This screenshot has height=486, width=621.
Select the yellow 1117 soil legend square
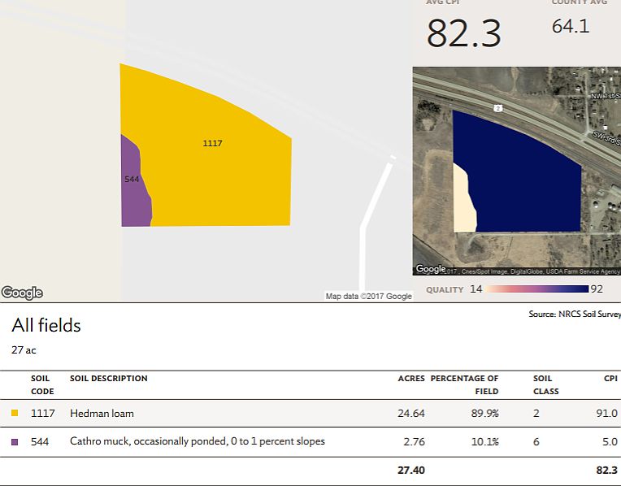15,413
